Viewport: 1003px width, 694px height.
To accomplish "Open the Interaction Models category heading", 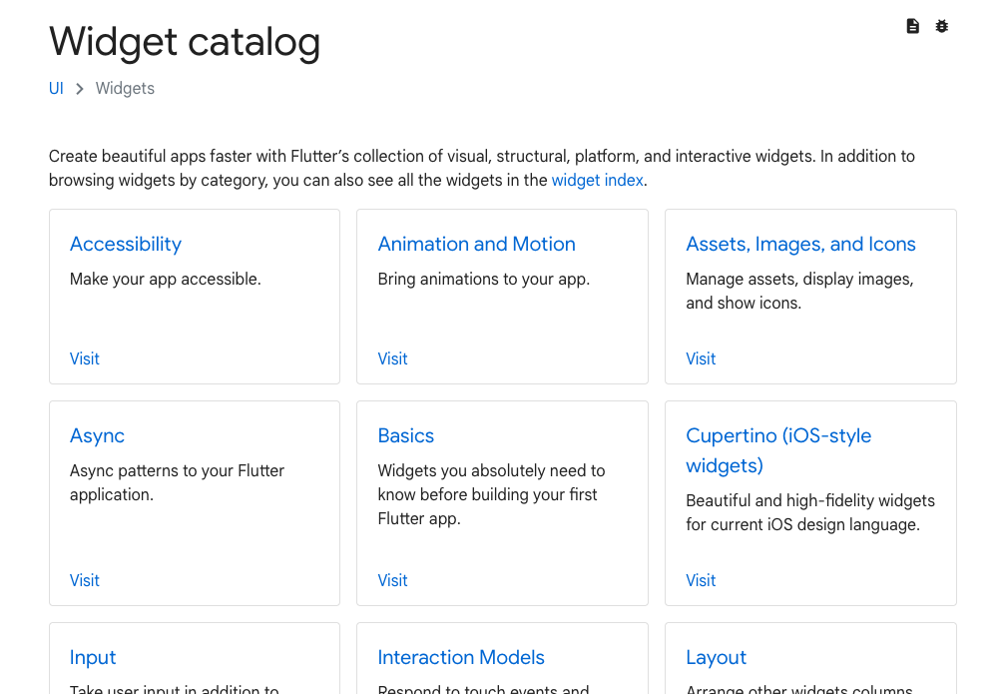I will pyautogui.click(x=461, y=657).
